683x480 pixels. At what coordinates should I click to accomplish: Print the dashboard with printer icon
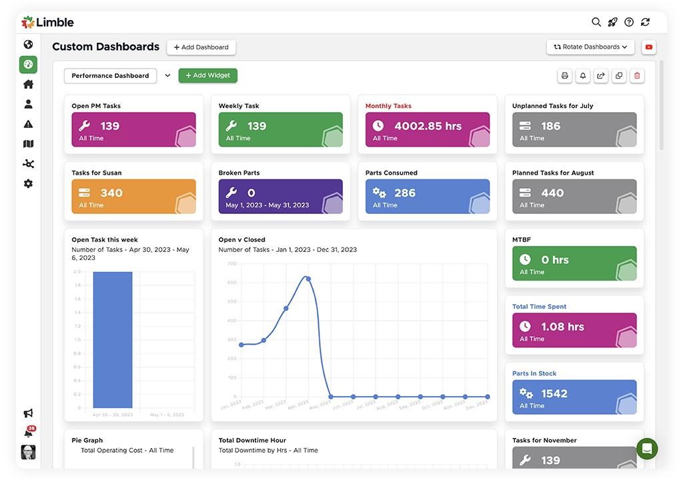pos(564,76)
